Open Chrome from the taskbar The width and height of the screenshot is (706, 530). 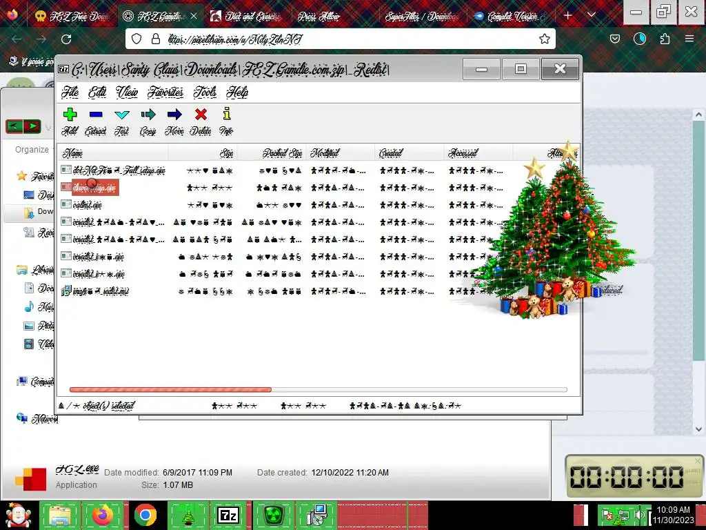145,515
